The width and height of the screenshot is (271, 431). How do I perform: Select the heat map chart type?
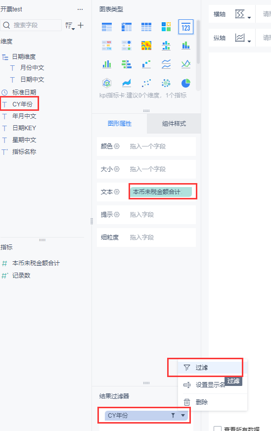click(x=146, y=46)
